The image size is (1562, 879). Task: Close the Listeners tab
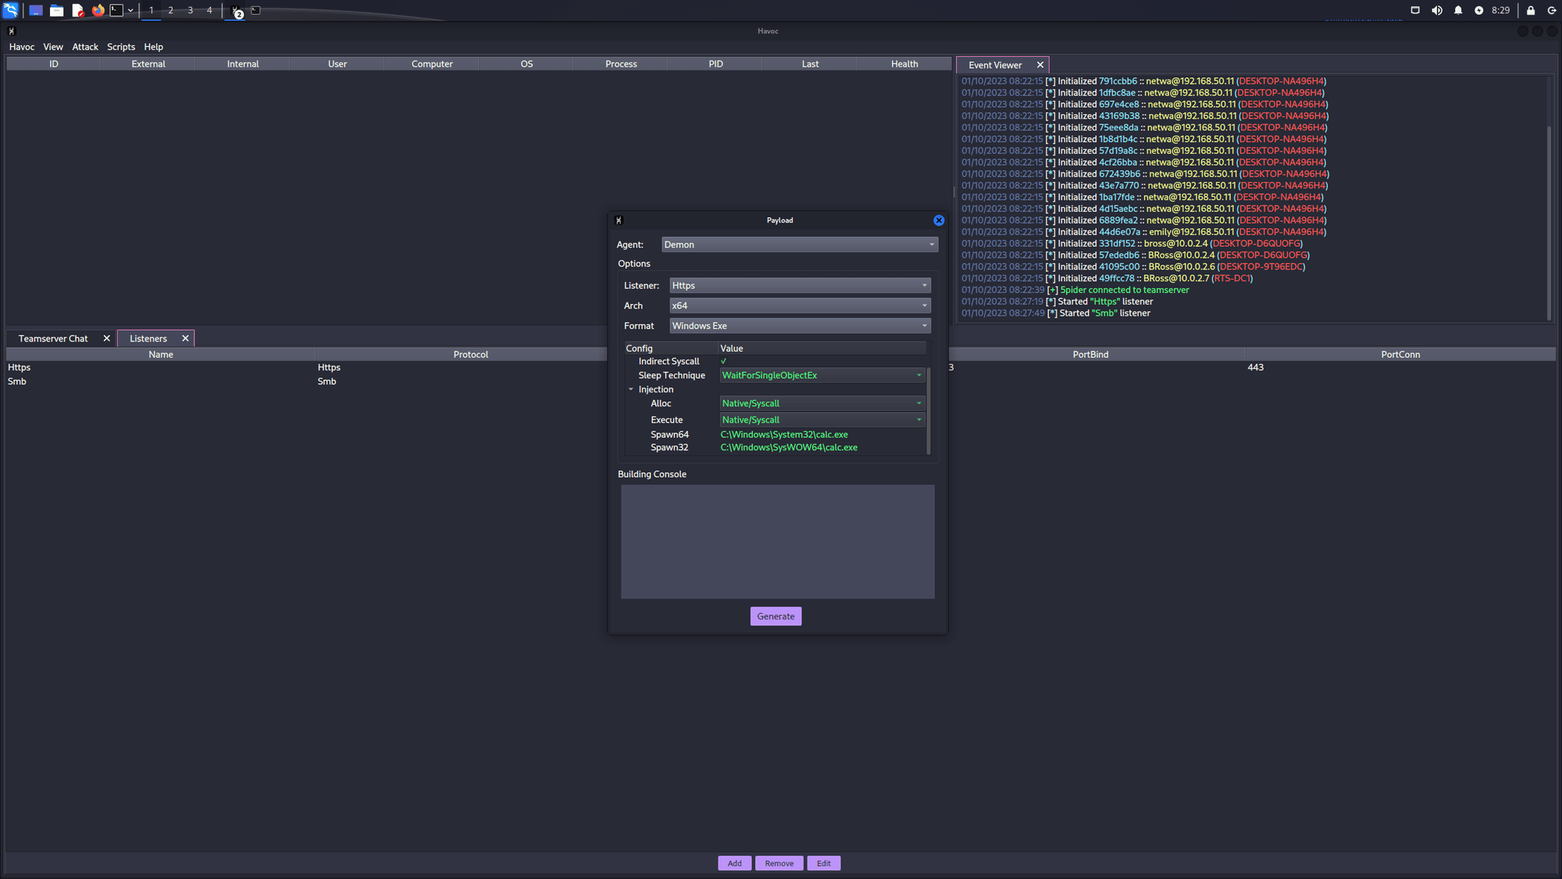(x=185, y=338)
